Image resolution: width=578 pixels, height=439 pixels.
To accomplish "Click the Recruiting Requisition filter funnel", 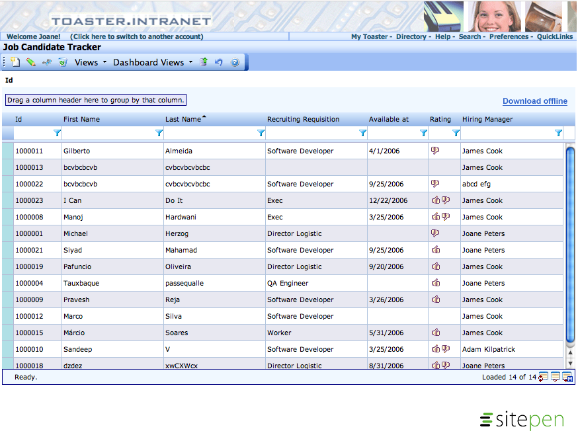I will [x=362, y=133].
